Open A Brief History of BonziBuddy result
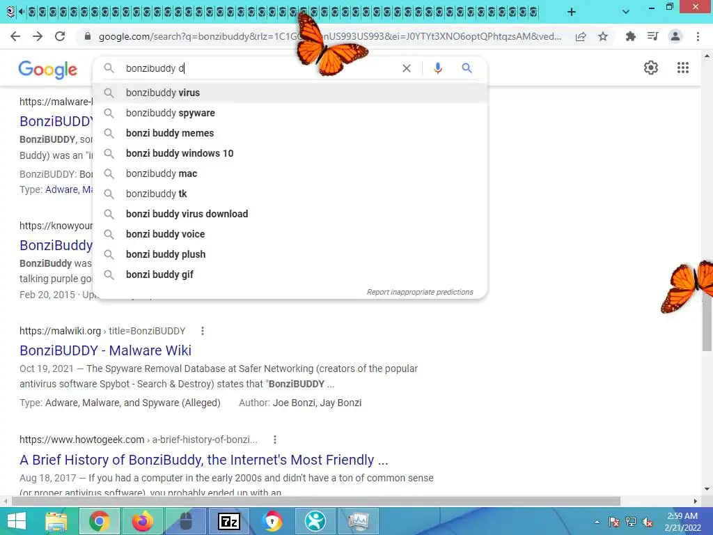Screen dimensions: 713x535 [204, 460]
